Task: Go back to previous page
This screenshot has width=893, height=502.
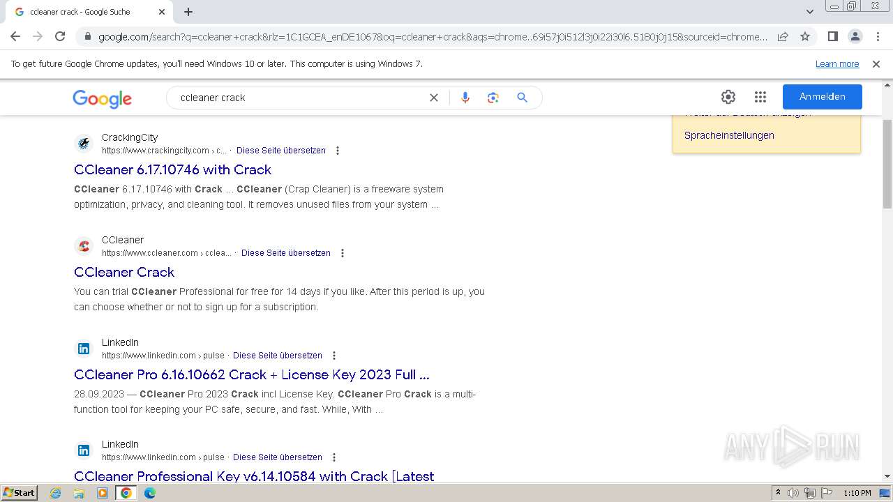Action: pos(15,36)
